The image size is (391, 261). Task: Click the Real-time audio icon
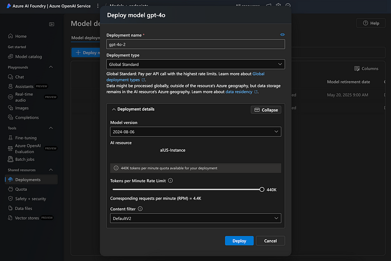(10, 97)
